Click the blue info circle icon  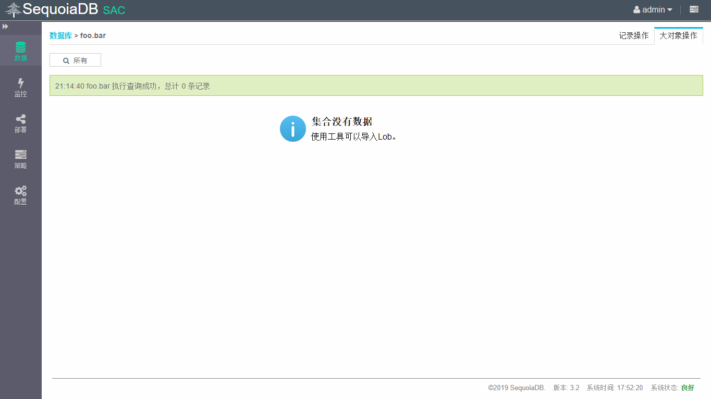click(x=292, y=129)
